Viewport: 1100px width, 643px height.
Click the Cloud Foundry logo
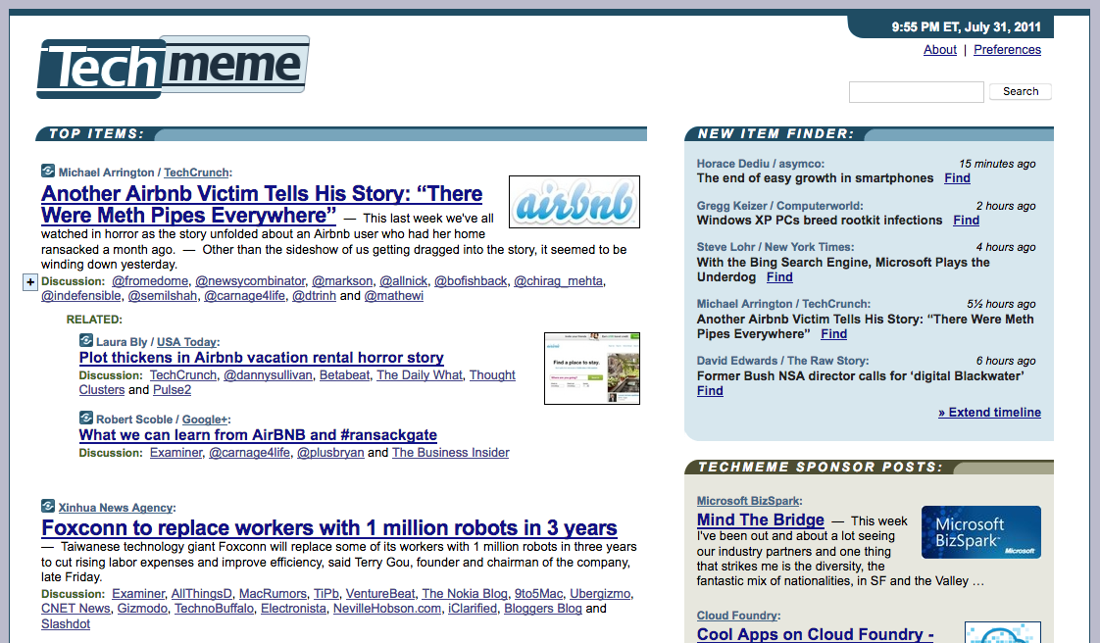pos(1002,633)
